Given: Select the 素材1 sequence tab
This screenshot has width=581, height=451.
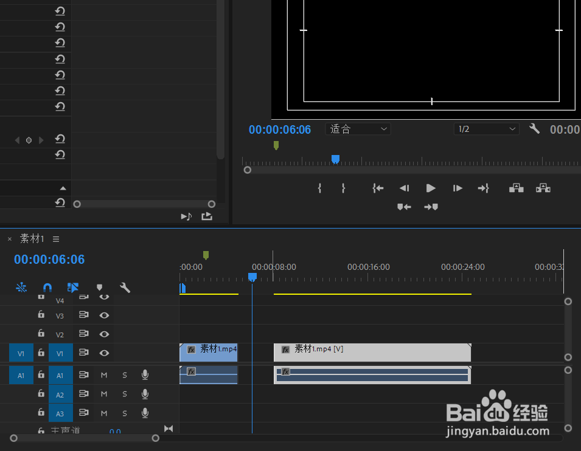Looking at the screenshot, I should point(32,239).
